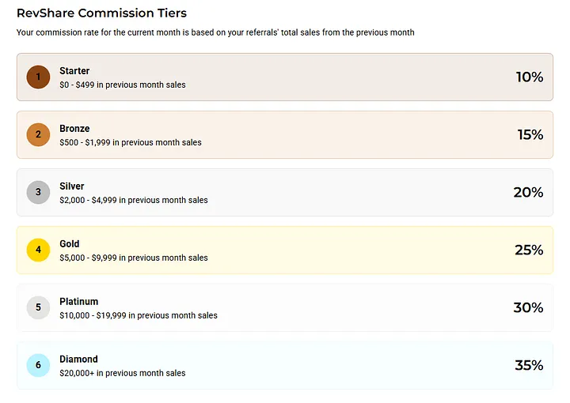Click the 15% commission rate
570x403 pixels.
pyautogui.click(x=530, y=134)
